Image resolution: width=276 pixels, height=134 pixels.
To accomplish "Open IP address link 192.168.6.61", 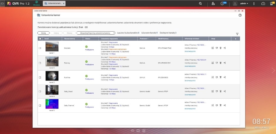I will pos(201,60).
